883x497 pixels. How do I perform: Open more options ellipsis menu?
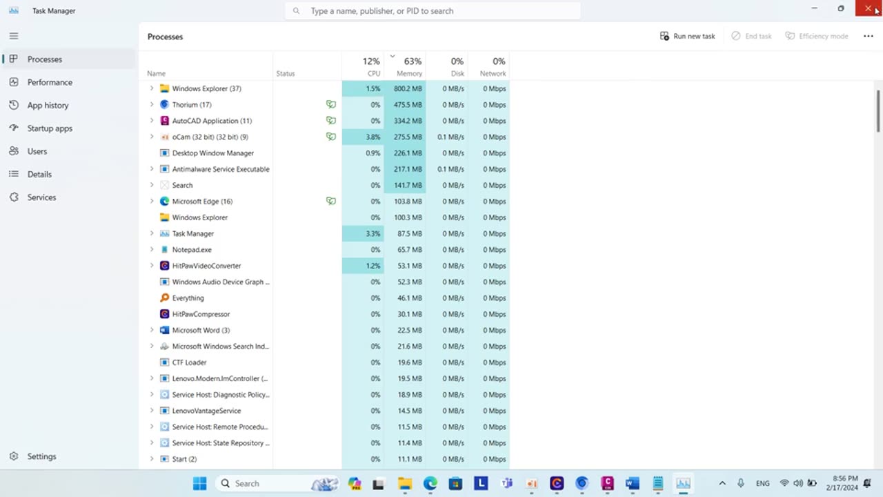(x=868, y=36)
